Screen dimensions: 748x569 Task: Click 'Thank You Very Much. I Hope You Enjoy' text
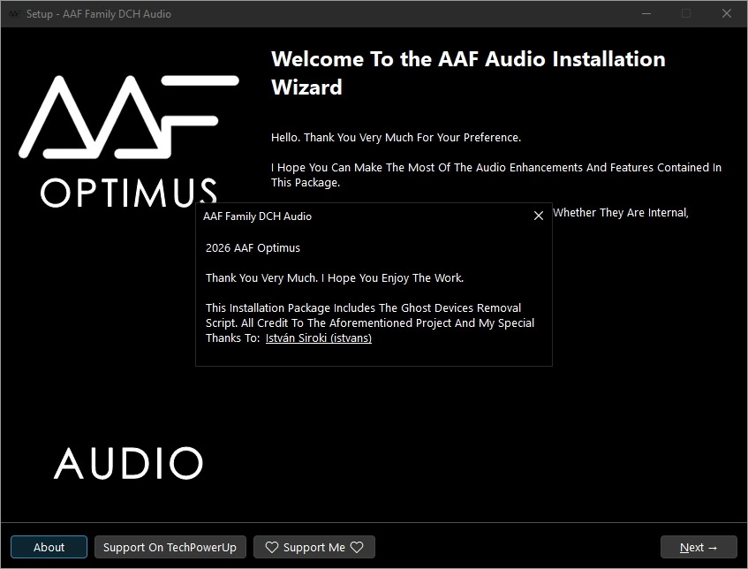pyautogui.click(x=335, y=277)
